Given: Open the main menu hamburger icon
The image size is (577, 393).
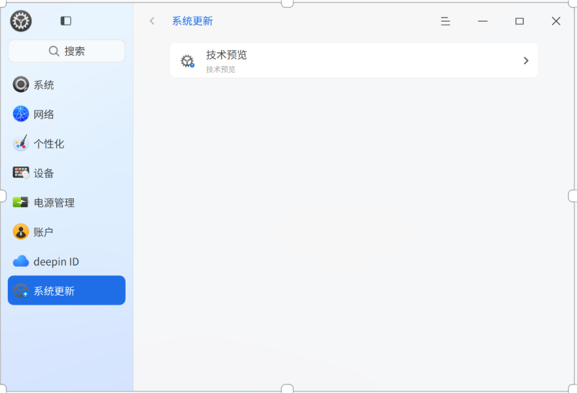Looking at the screenshot, I should pyautogui.click(x=446, y=21).
